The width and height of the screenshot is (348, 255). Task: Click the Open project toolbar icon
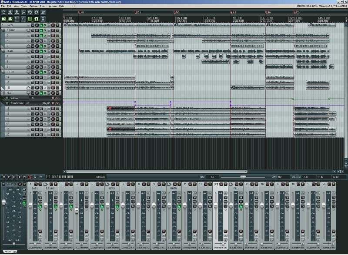click(10, 13)
